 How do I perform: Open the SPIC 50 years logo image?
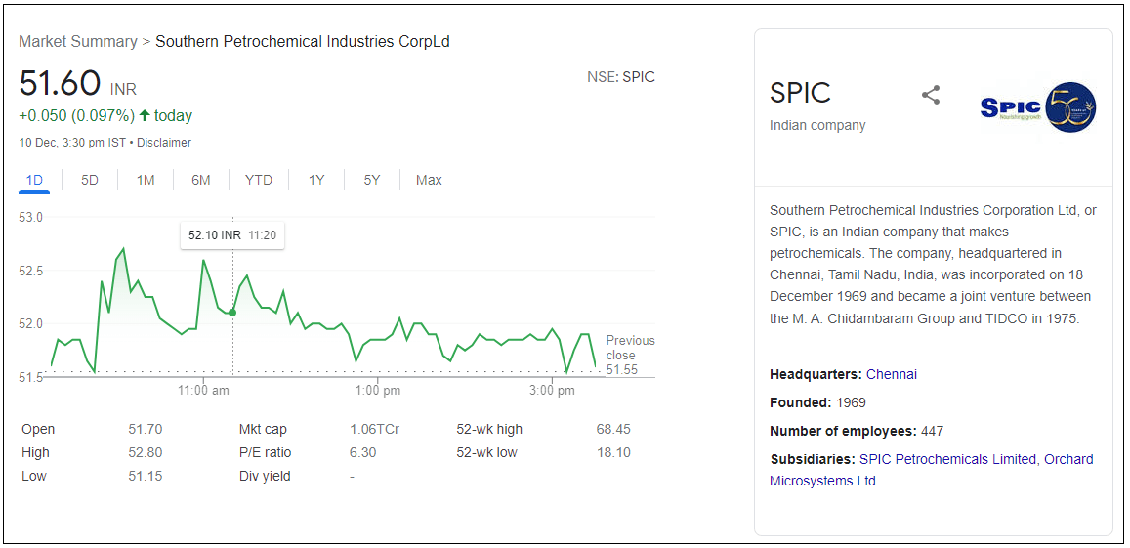pos(1038,106)
